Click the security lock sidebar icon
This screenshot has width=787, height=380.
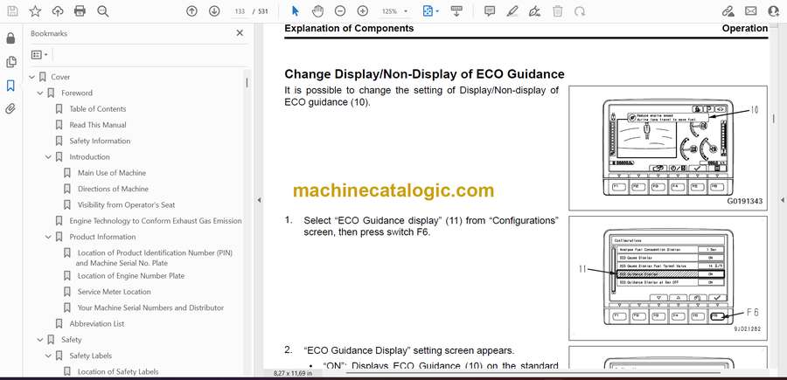point(10,38)
